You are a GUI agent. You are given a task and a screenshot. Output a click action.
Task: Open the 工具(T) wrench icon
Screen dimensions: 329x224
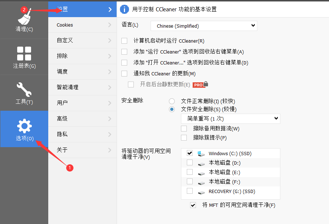pos(24,90)
